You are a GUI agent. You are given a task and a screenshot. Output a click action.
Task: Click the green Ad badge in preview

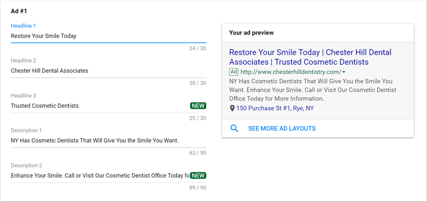point(234,72)
